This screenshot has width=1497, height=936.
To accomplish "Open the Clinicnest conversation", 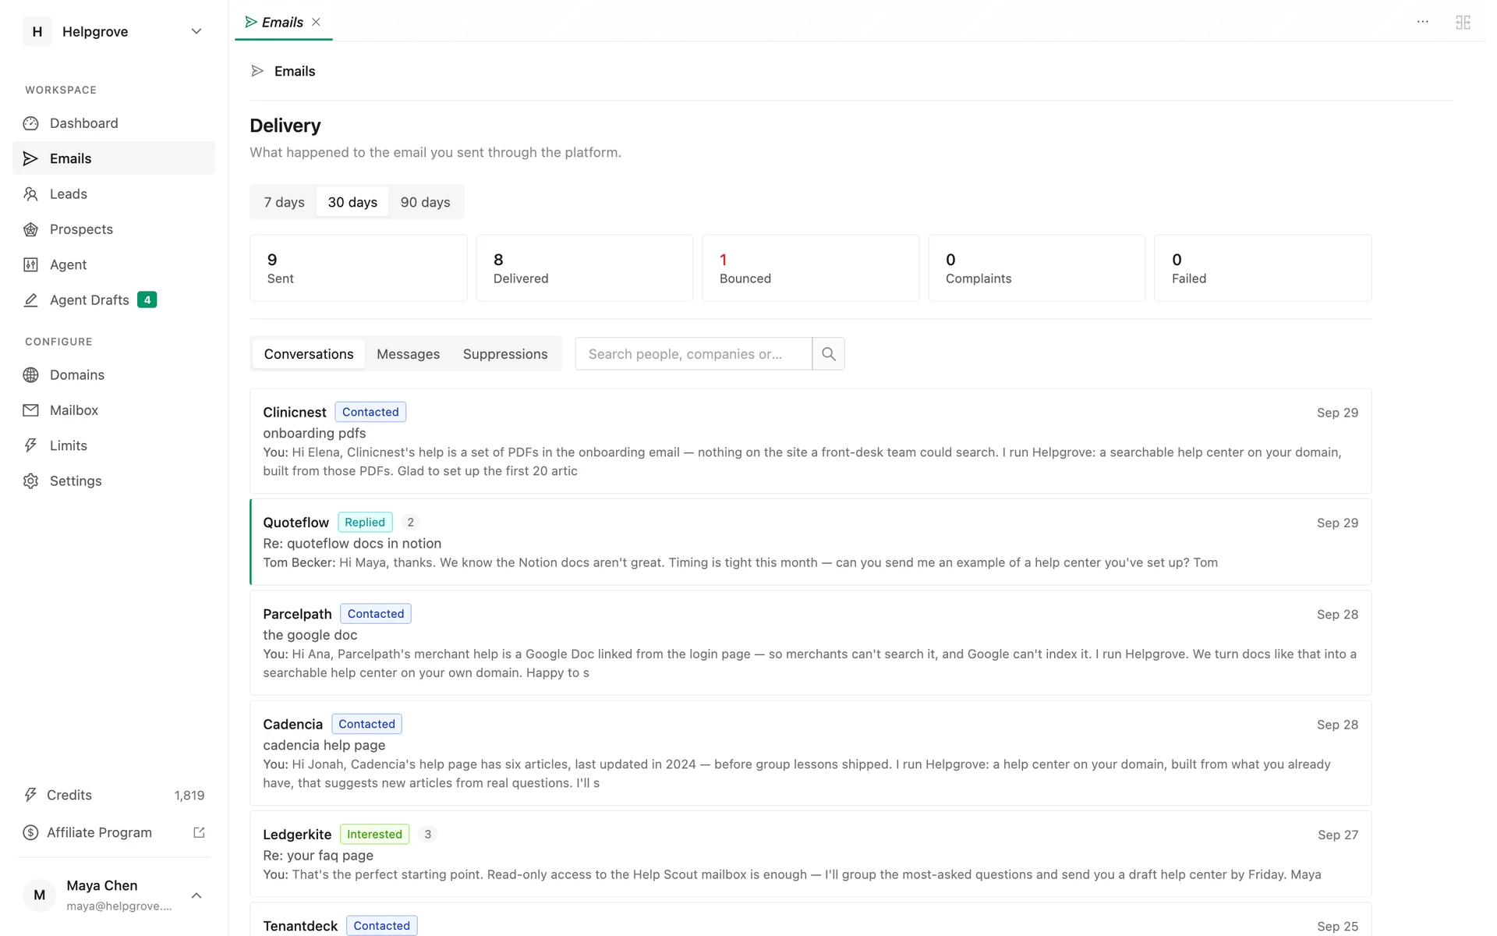I will pyautogui.click(x=810, y=441).
